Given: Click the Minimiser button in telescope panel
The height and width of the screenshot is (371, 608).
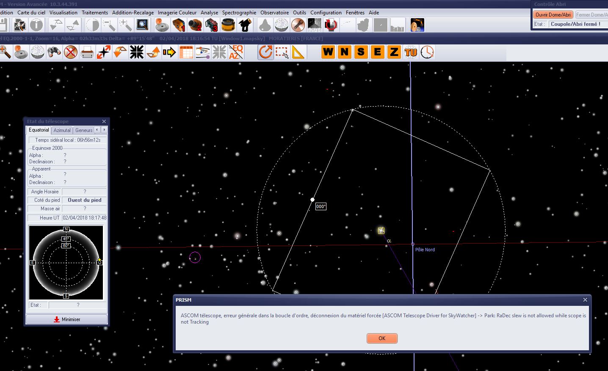Looking at the screenshot, I should (x=67, y=319).
